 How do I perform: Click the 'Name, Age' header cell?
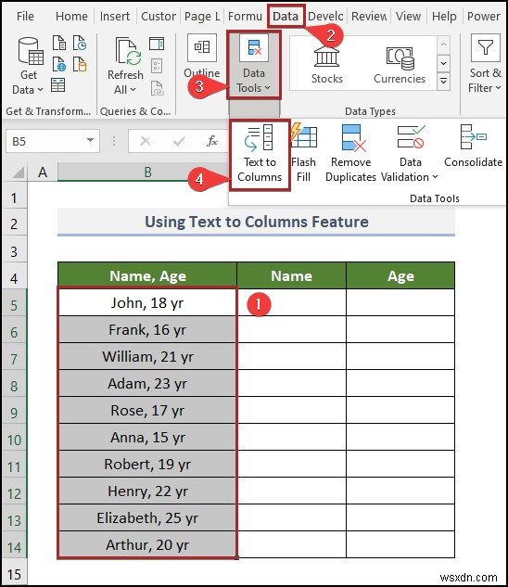tap(147, 275)
